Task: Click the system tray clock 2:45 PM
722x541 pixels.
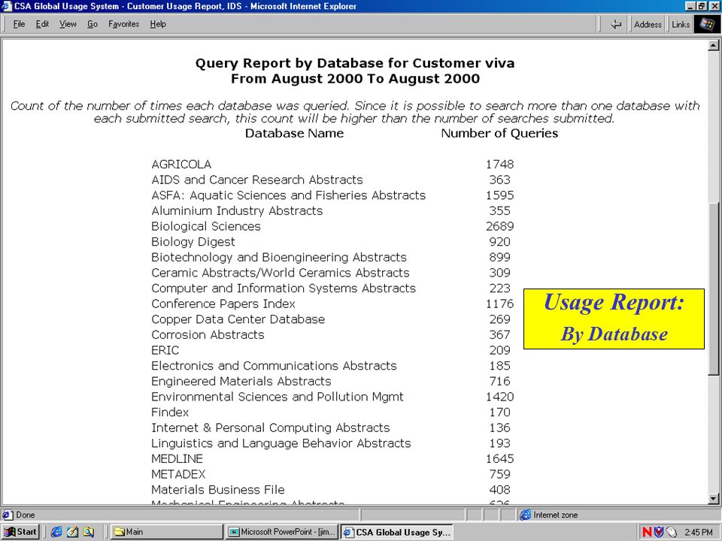Action: (x=698, y=532)
